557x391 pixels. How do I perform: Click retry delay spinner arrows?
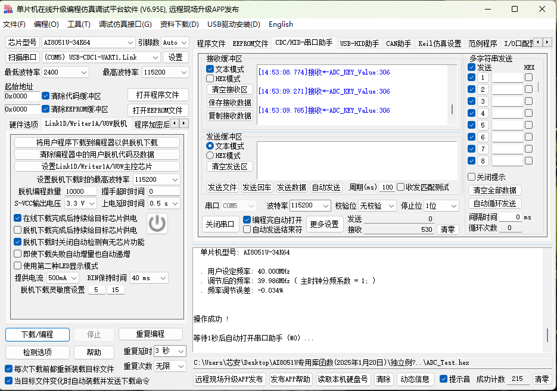(182, 350)
